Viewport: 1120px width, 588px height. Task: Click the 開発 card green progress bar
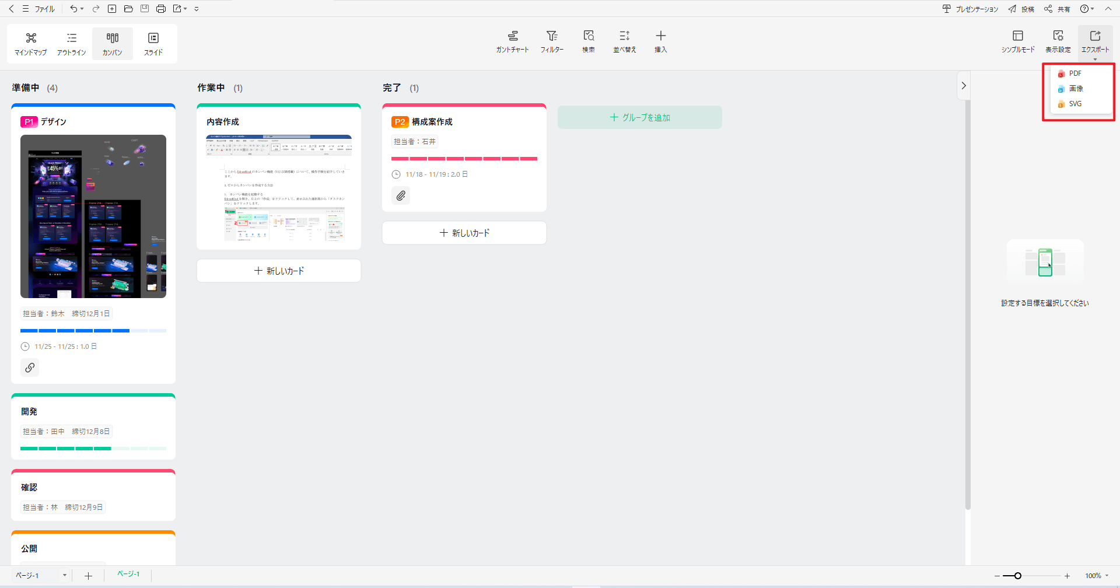tap(93, 449)
